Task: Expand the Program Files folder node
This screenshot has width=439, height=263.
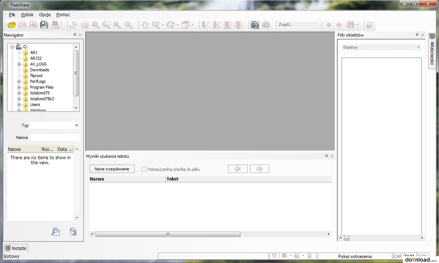Action: point(19,87)
